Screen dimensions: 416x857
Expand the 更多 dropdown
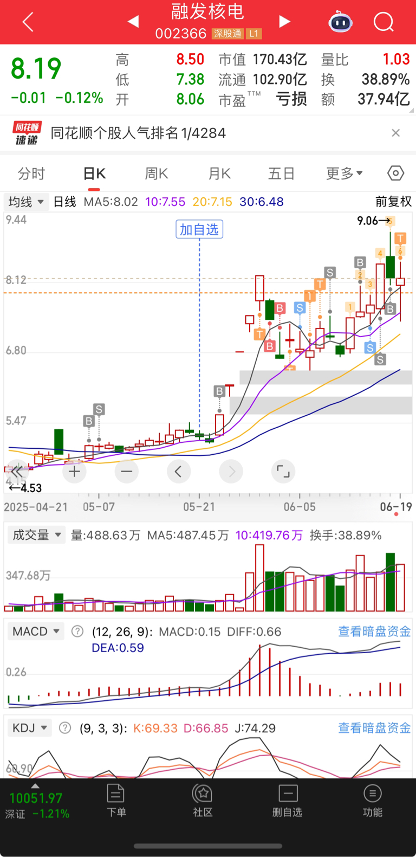pyautogui.click(x=344, y=173)
